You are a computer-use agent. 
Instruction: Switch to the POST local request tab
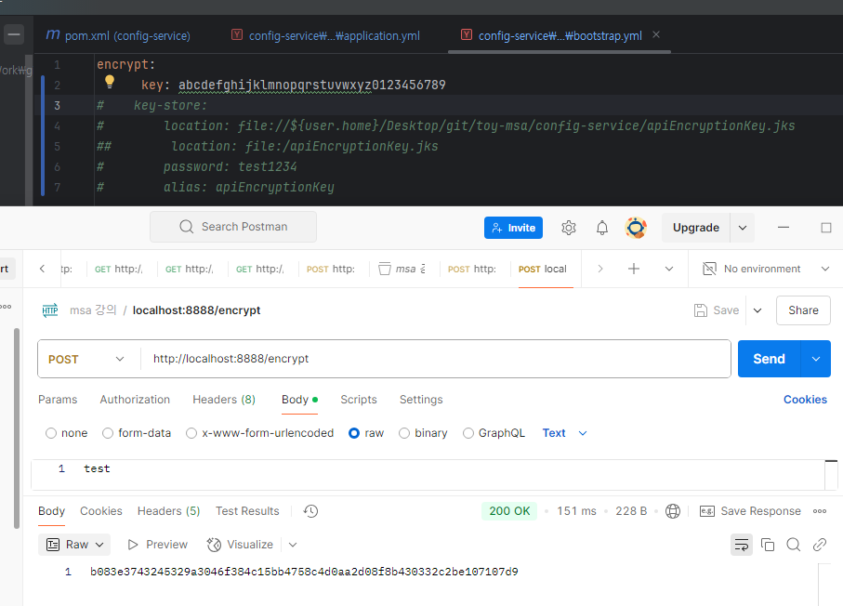543,269
